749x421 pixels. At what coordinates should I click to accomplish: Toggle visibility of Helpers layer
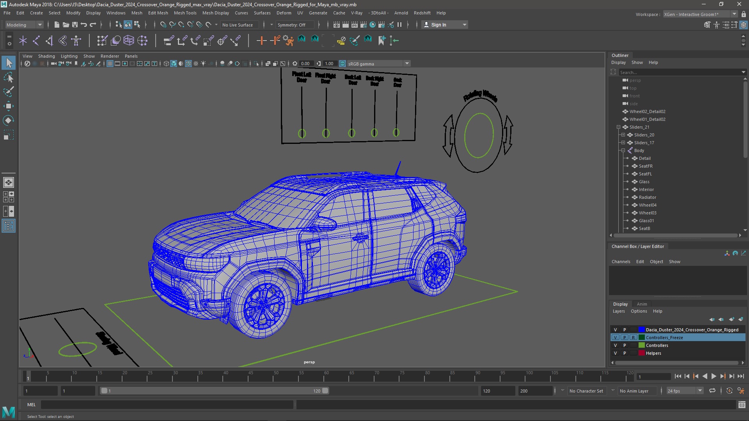point(615,353)
